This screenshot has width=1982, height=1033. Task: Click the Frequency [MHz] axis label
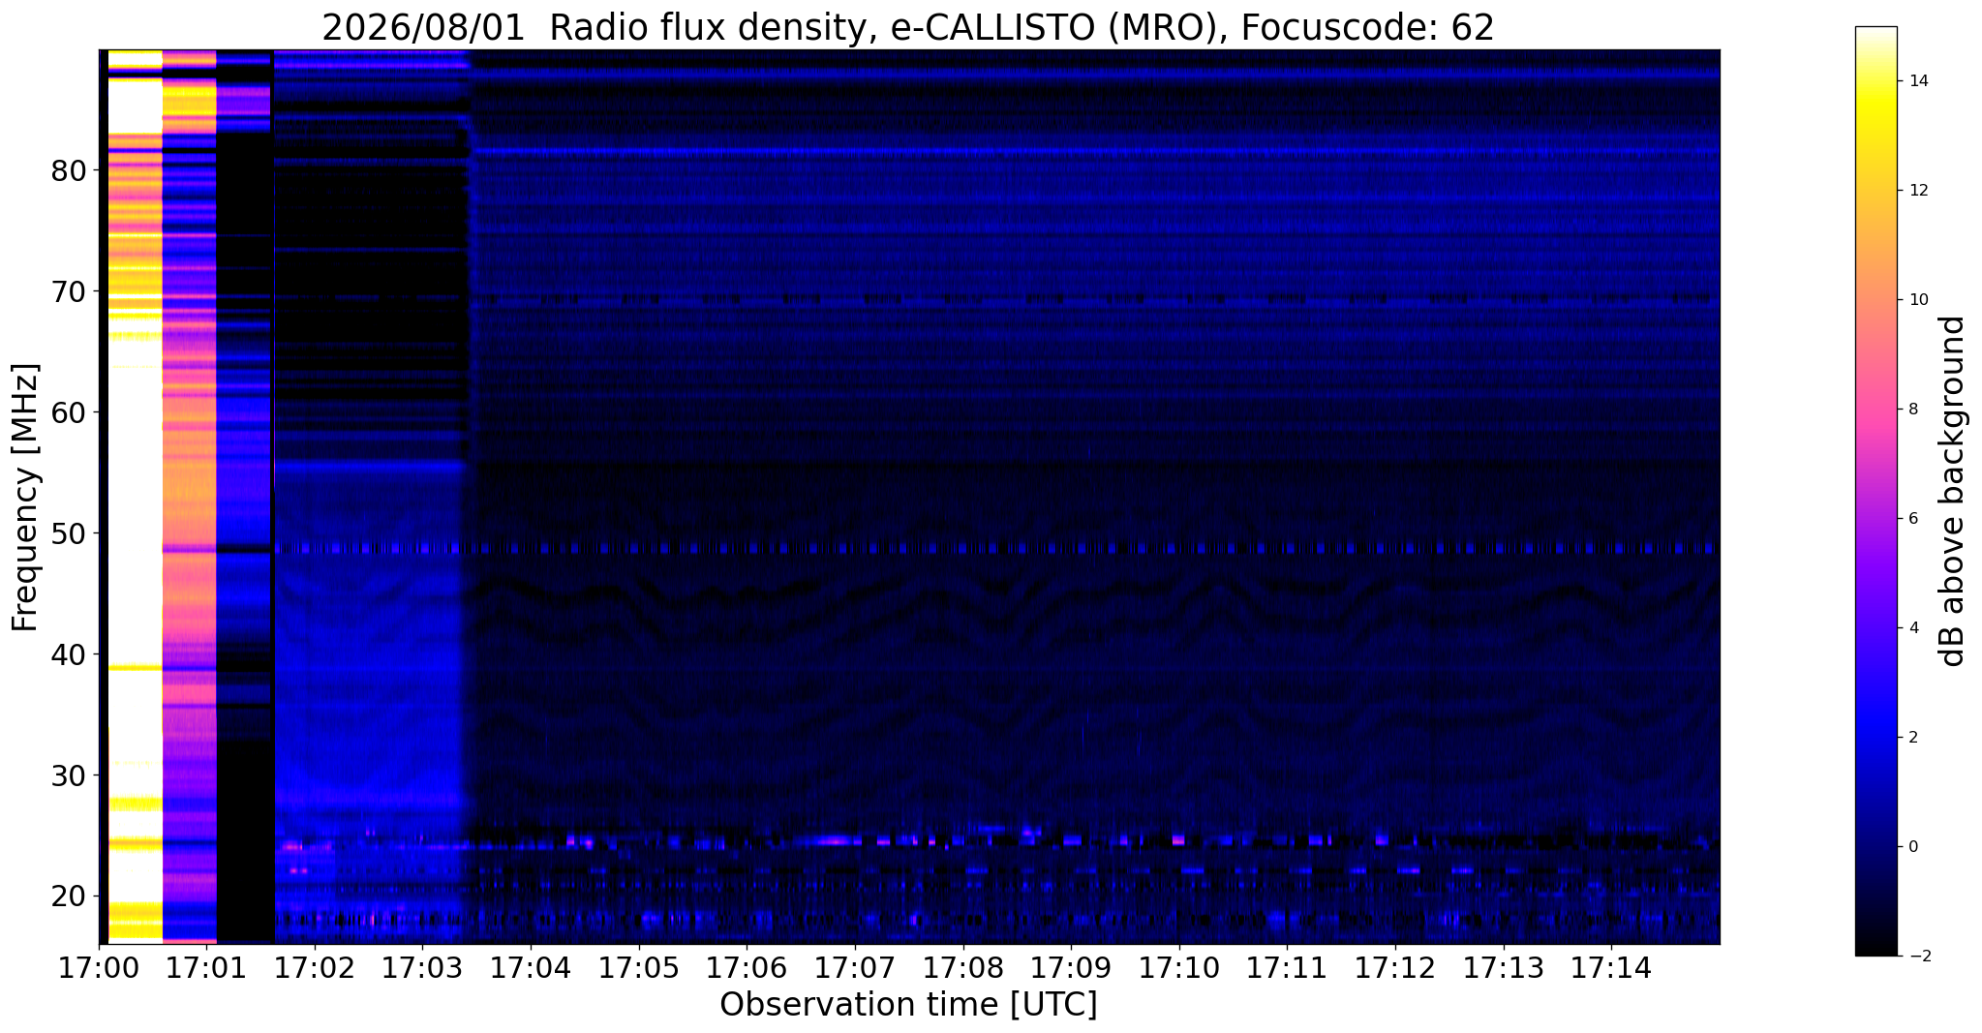click(x=25, y=498)
